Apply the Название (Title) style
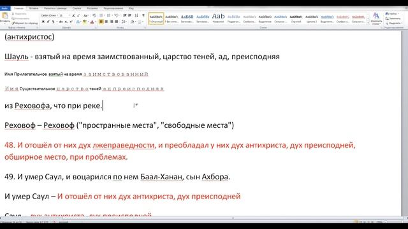 pyautogui.click(x=218, y=18)
